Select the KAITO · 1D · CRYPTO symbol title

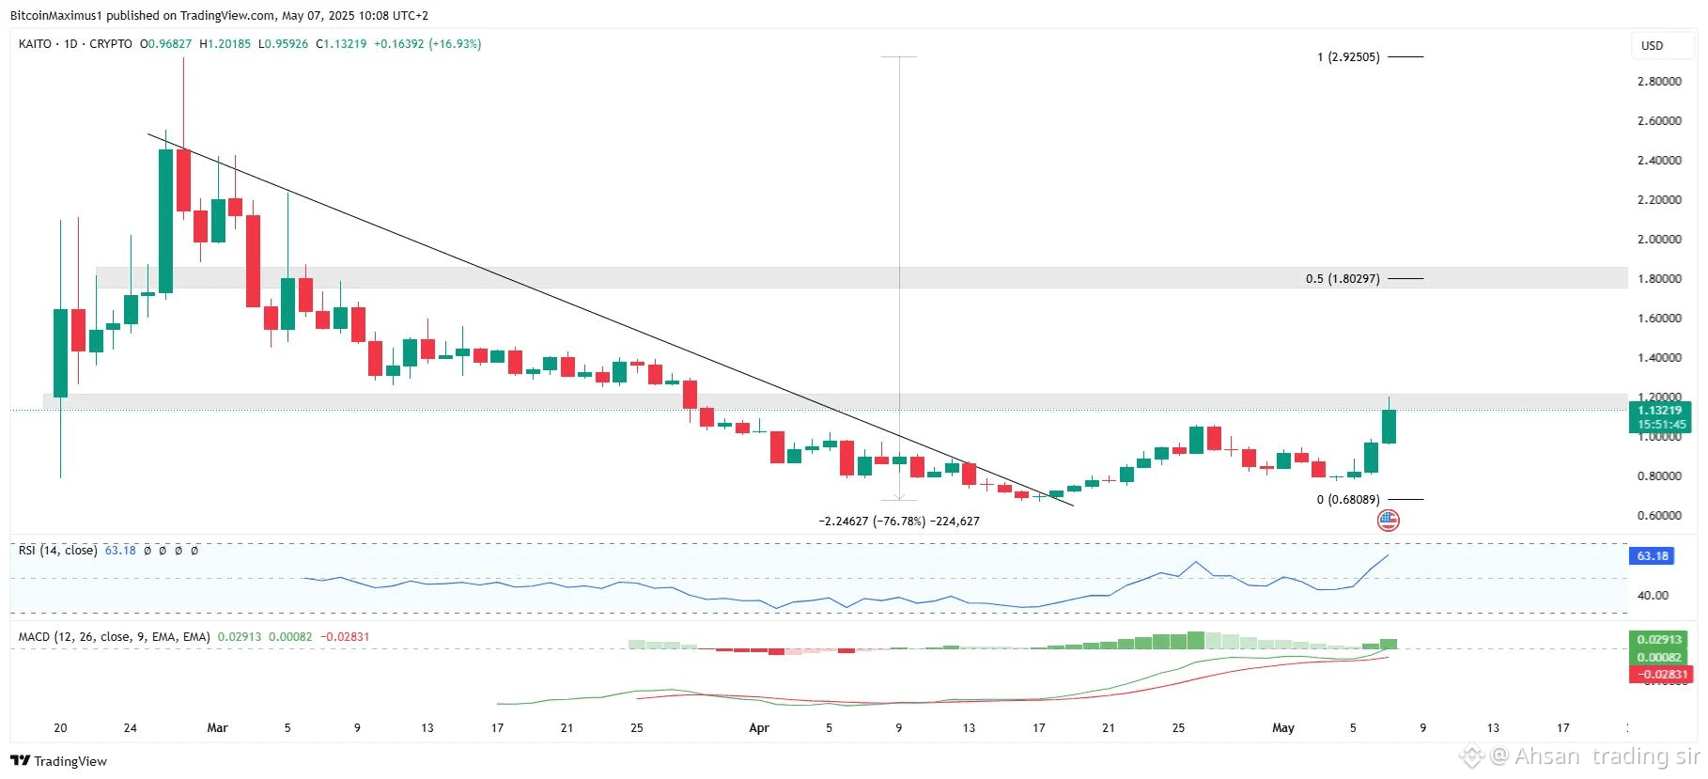[75, 44]
